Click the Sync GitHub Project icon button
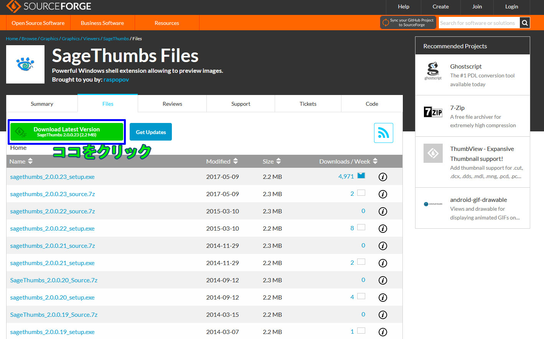Image resolution: width=544 pixels, height=339 pixels. click(x=408, y=23)
